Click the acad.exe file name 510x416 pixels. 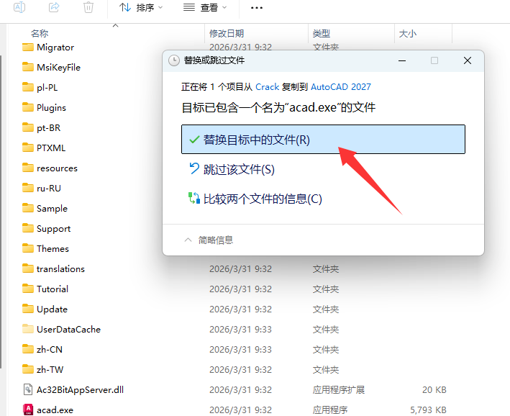(55, 410)
